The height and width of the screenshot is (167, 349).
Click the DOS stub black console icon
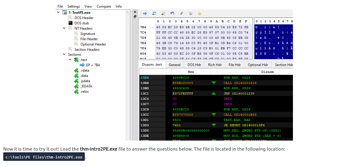point(70,23)
